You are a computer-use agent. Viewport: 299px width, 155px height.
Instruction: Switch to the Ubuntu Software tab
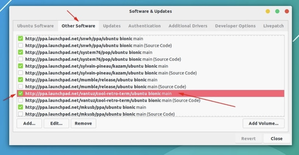click(35, 26)
